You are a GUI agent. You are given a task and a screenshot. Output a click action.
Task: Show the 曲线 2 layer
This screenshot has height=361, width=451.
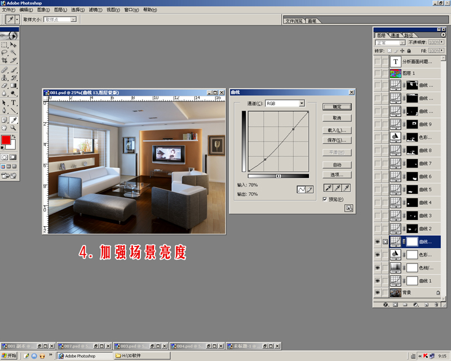coord(377,228)
